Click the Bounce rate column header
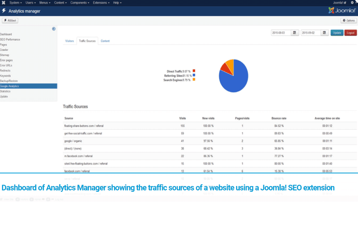 (x=279, y=118)
